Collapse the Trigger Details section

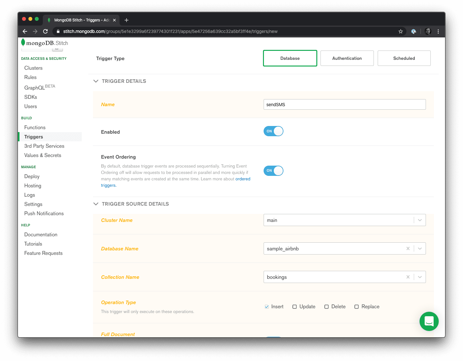tap(96, 81)
